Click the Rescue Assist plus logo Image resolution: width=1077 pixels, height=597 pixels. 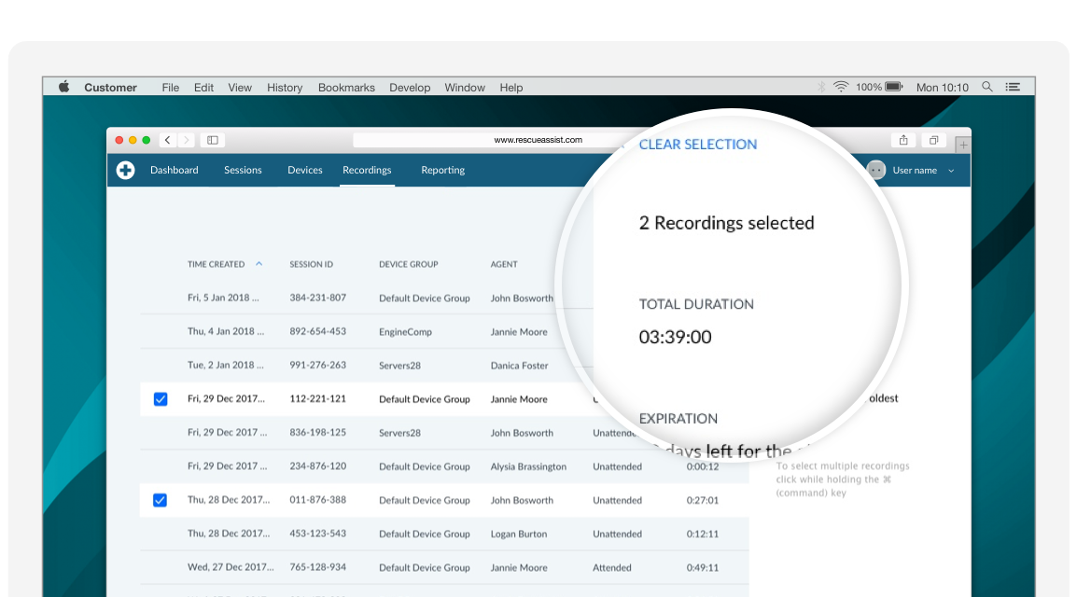click(x=125, y=170)
